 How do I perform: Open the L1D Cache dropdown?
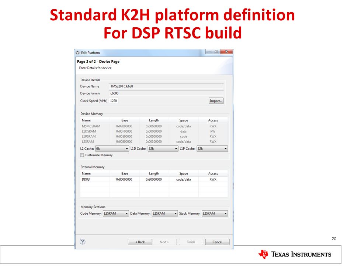point(163,149)
